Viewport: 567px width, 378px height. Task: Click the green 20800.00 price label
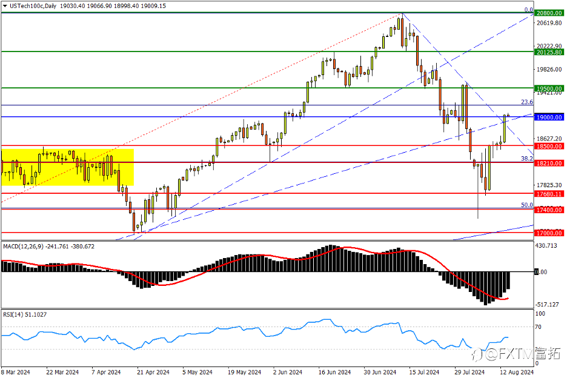click(x=549, y=13)
